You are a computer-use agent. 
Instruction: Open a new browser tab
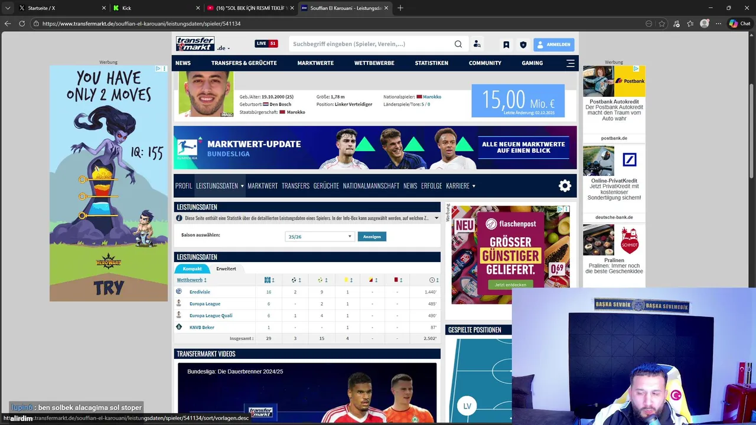[x=400, y=8]
